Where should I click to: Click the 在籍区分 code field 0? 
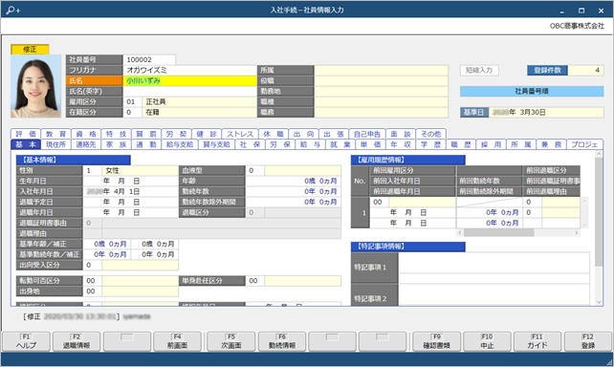(132, 113)
